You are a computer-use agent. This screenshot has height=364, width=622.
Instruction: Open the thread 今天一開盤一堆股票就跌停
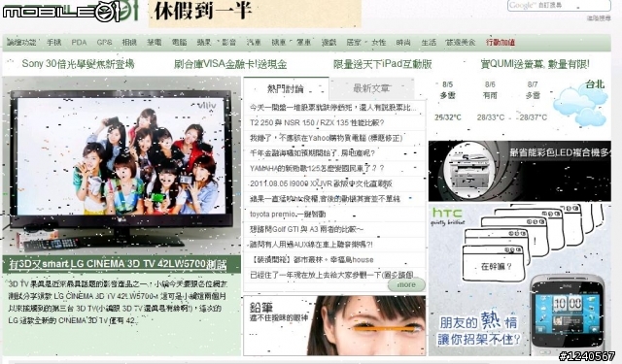pyautogui.click(x=333, y=108)
